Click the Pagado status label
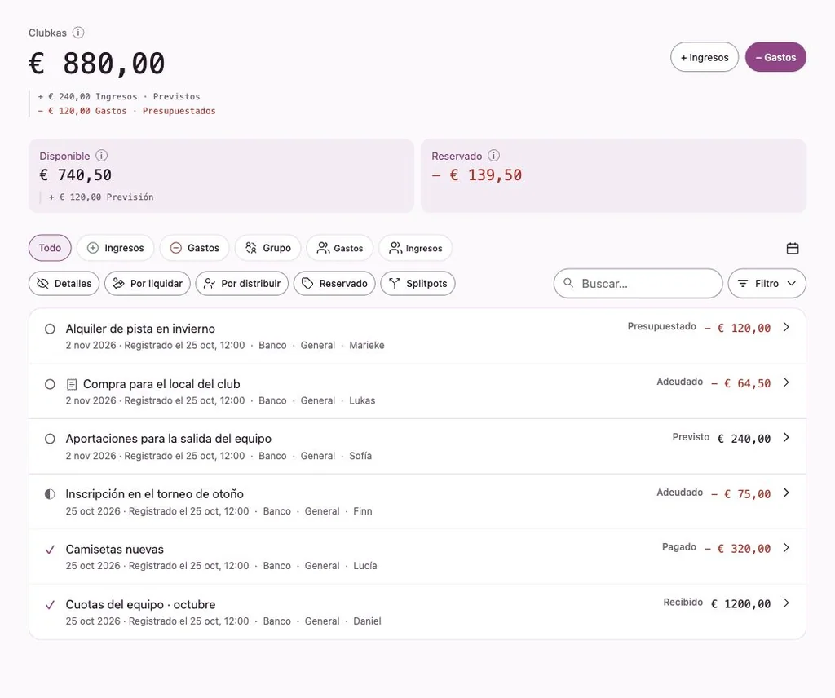The width and height of the screenshot is (835, 698). click(x=679, y=547)
